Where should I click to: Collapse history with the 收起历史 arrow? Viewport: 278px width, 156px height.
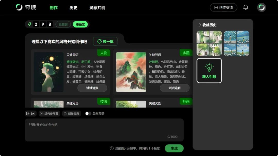point(199,25)
